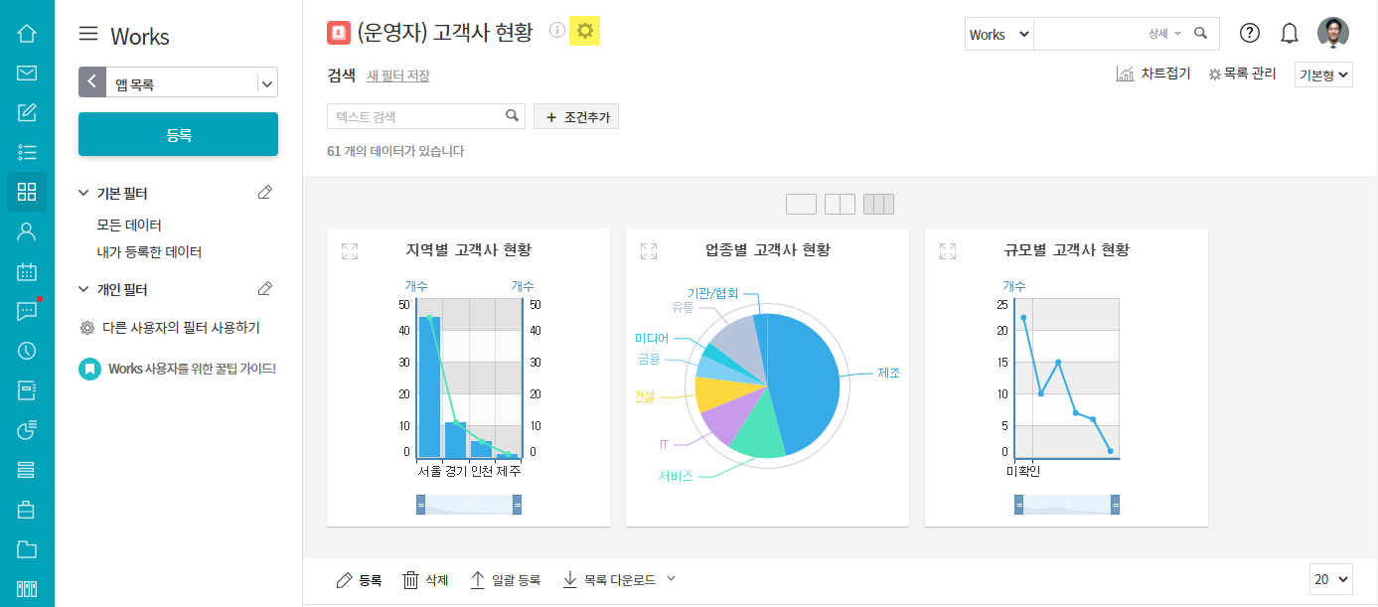Click the left handle of 지역별 chart range slider

click(x=421, y=506)
